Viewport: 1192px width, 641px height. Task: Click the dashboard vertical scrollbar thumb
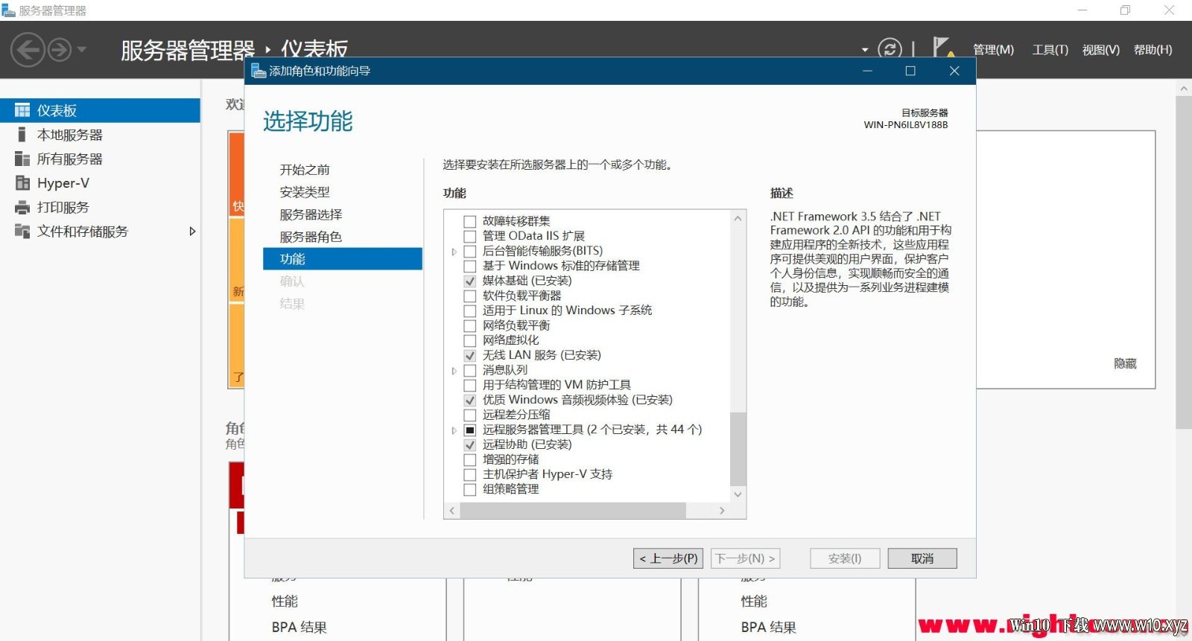click(x=1184, y=262)
